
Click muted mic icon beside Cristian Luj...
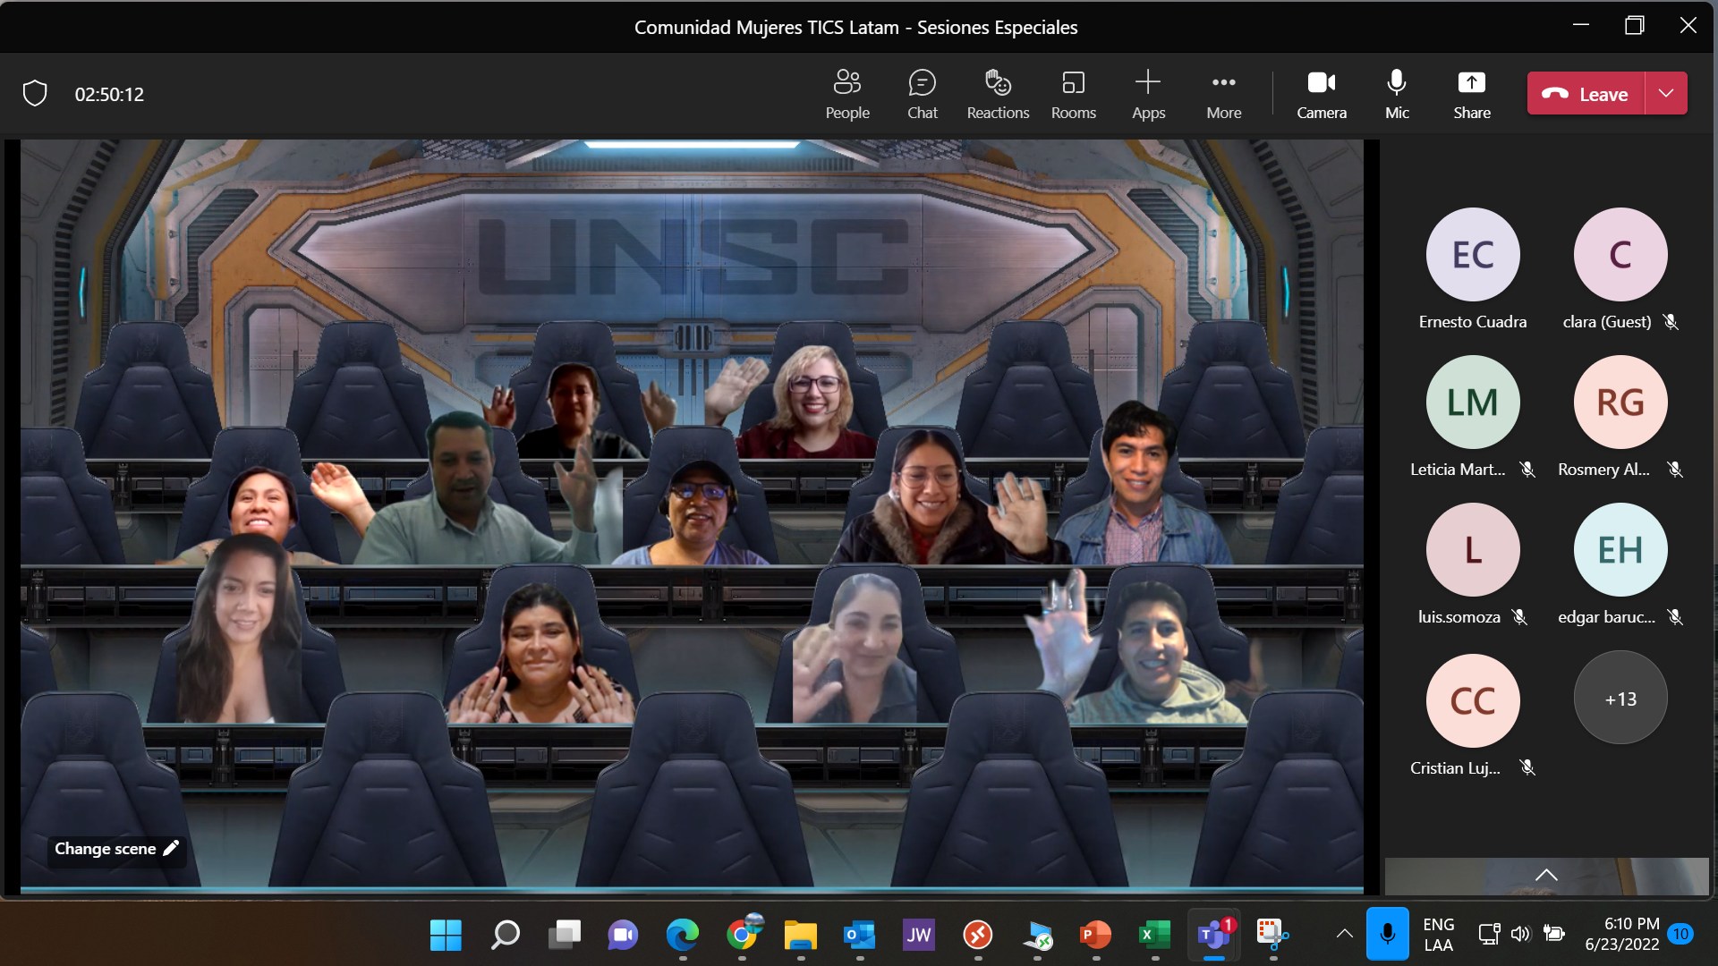(1527, 767)
